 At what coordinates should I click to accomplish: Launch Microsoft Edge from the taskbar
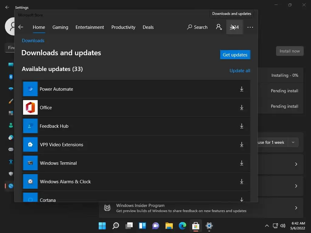(183, 226)
